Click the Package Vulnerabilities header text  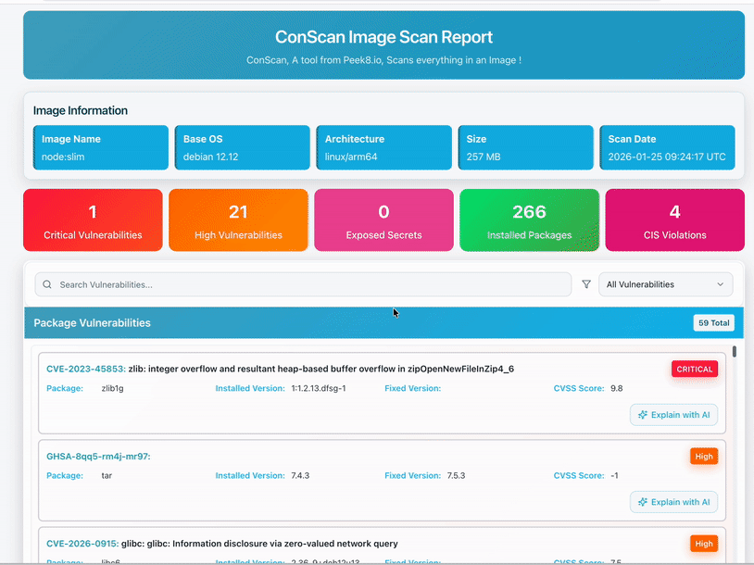92,322
